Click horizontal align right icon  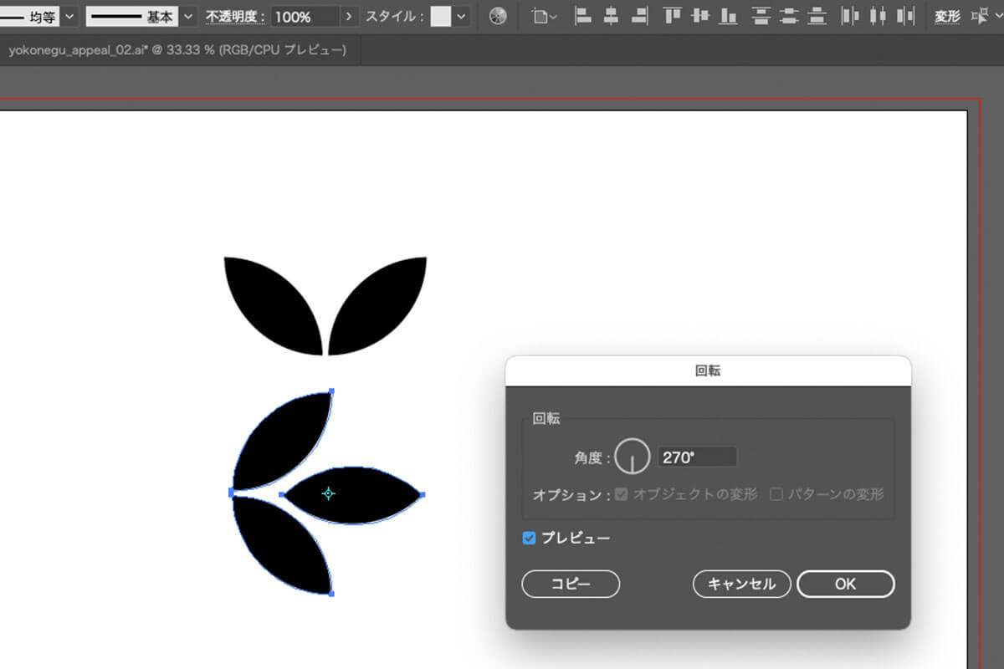(639, 16)
